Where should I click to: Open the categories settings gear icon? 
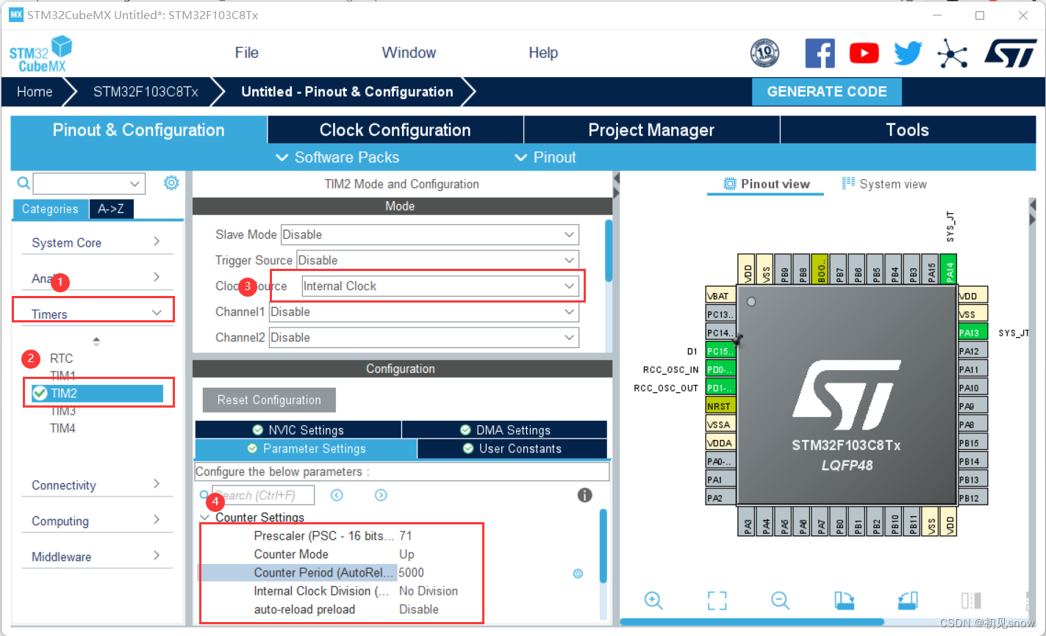171,183
